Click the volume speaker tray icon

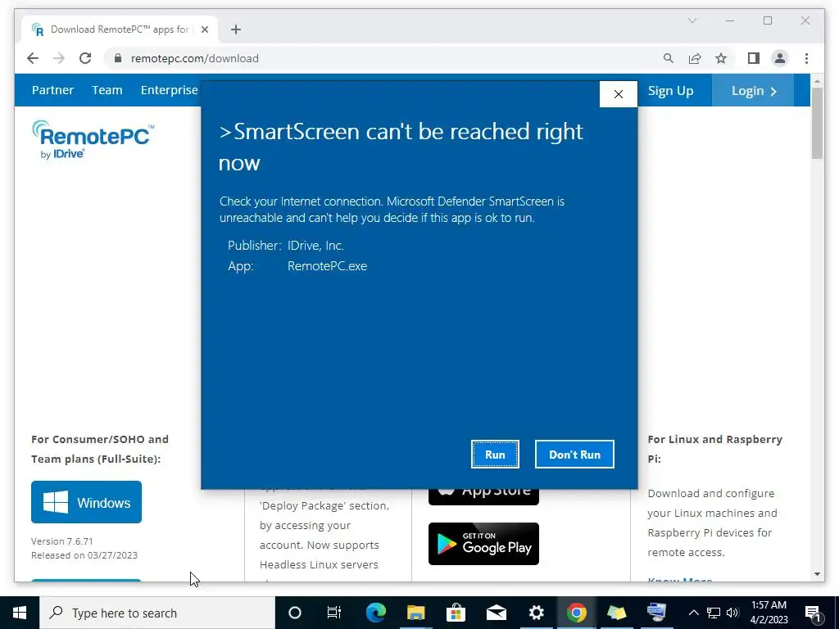732,613
